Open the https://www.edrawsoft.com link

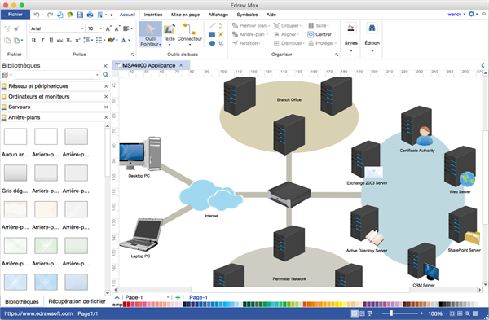click(x=38, y=313)
